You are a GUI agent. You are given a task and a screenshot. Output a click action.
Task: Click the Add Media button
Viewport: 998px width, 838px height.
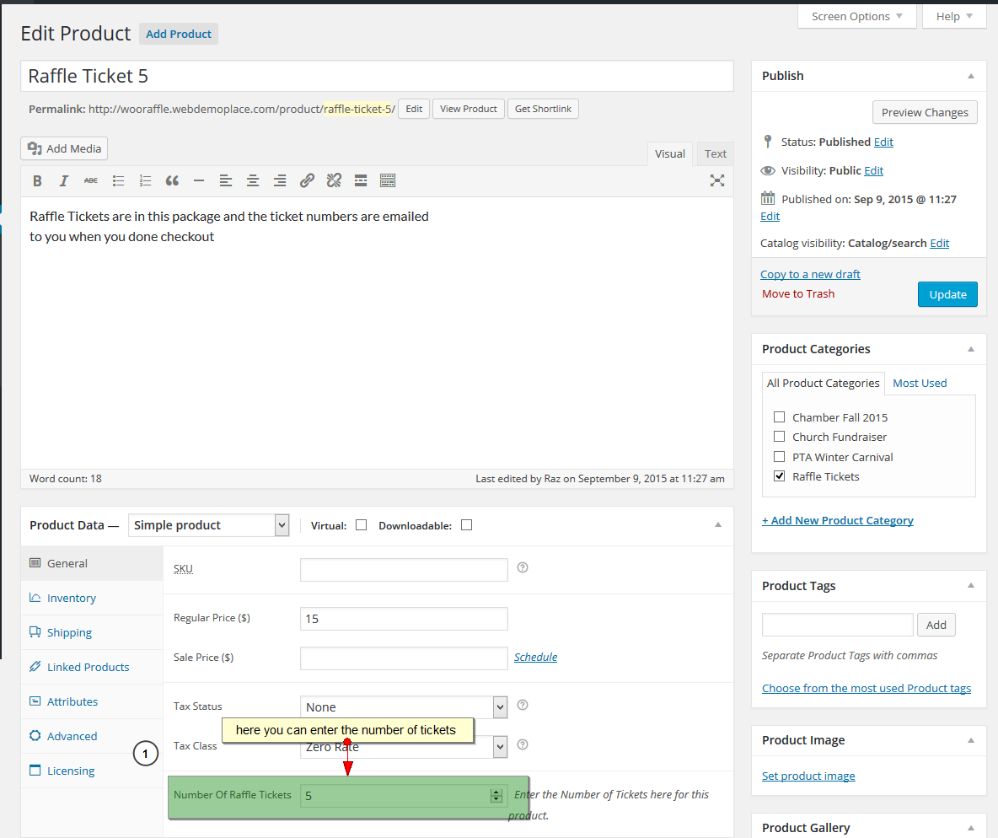point(64,148)
